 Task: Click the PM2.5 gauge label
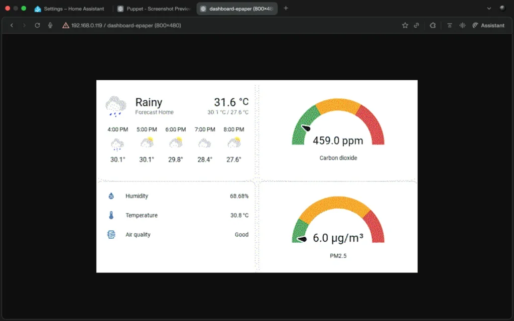coord(338,256)
